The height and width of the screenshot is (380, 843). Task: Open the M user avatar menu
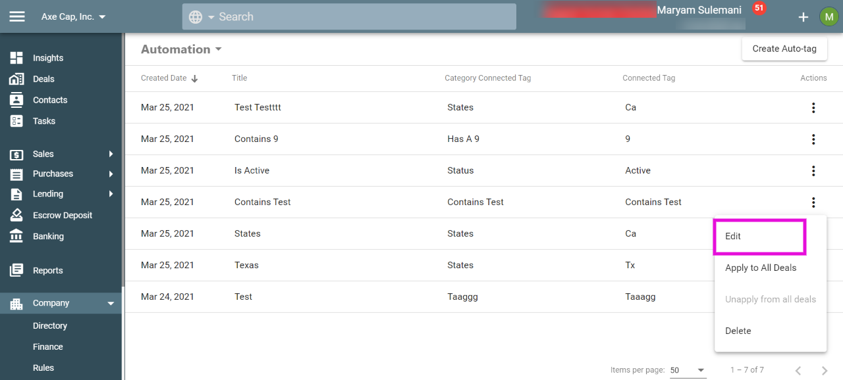pos(829,16)
